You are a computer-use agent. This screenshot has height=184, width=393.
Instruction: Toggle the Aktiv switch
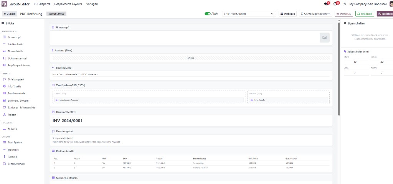pos(208,14)
